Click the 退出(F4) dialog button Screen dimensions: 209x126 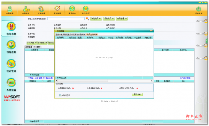point(137,94)
